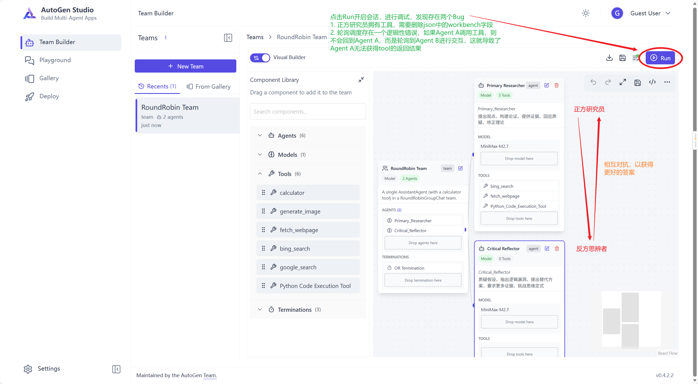
Task: Minimize the Component Library panel
Action: click(x=361, y=80)
